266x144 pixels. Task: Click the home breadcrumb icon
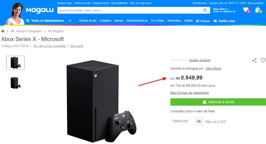[3, 31]
